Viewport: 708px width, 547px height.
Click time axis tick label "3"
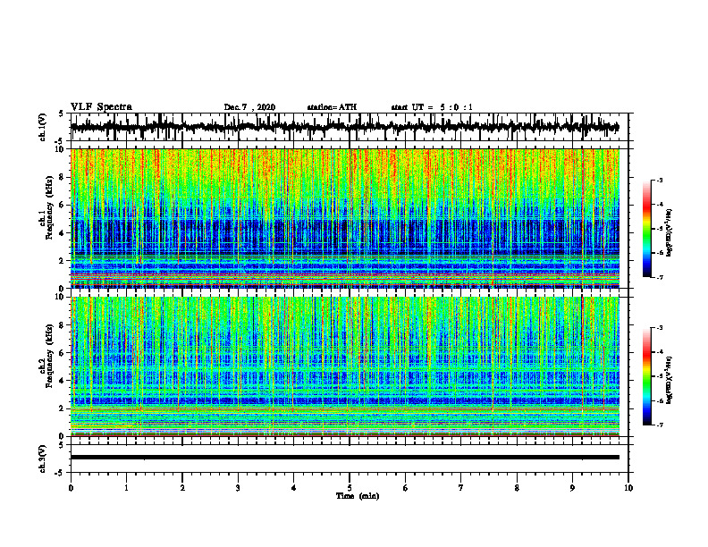[x=238, y=488]
